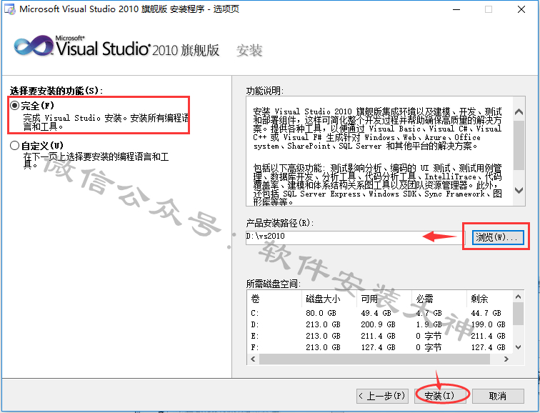Screen dimensions: 540x413
Task: Click the 80.0 GB disk size value
Action: point(321,313)
